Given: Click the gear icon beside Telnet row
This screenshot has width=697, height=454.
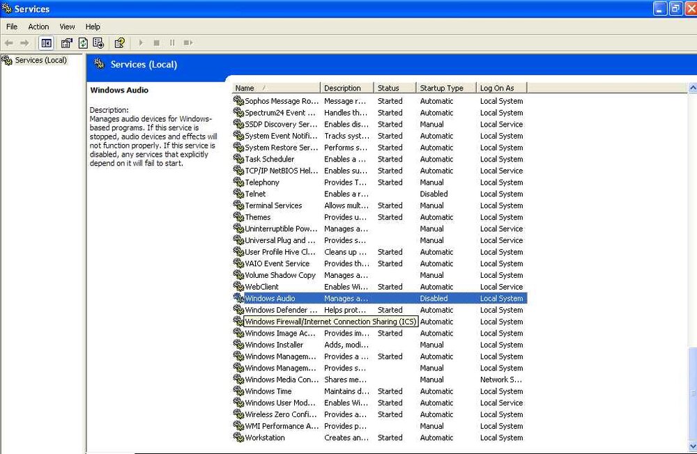Looking at the screenshot, I should click(x=238, y=194).
